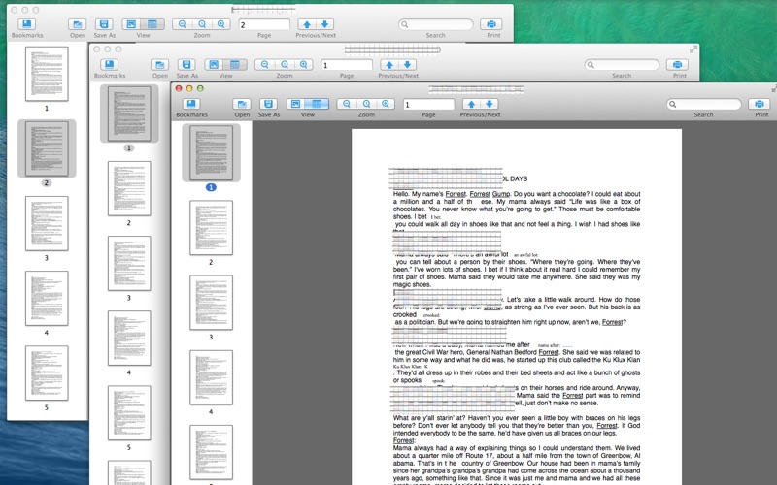The image size is (777, 485).
Task: Select page 4 thumbnail in front window
Action: click(211, 377)
